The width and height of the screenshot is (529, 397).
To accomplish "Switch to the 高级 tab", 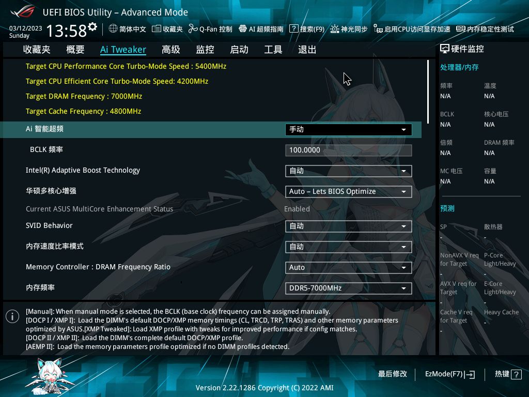I will (x=170, y=49).
